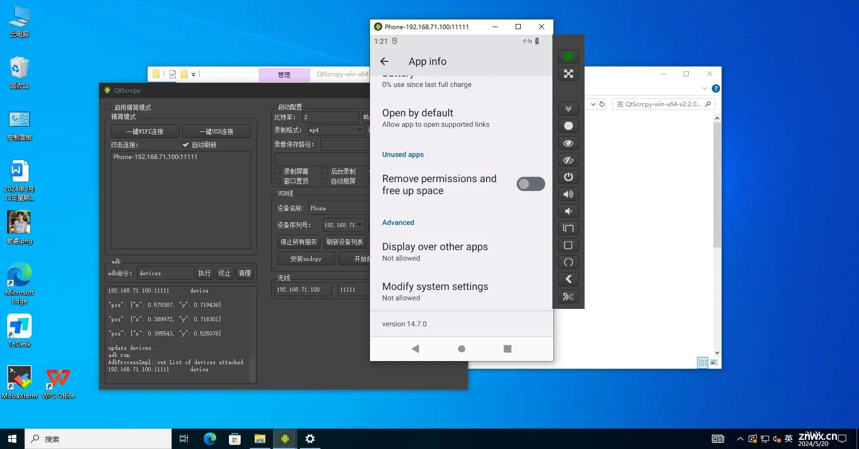Click the Windows Start button
Image resolution: width=859 pixels, height=449 pixels.
(12, 439)
